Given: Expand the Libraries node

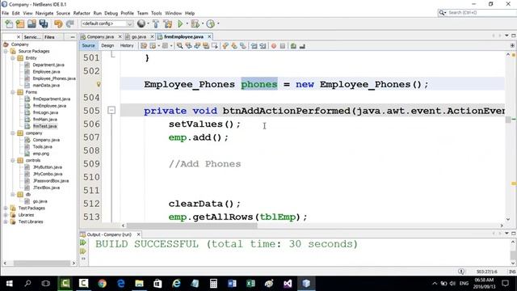Looking at the screenshot, I should point(6,215).
